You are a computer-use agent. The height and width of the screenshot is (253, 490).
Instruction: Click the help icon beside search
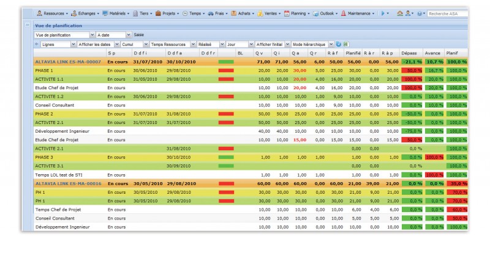coord(420,13)
